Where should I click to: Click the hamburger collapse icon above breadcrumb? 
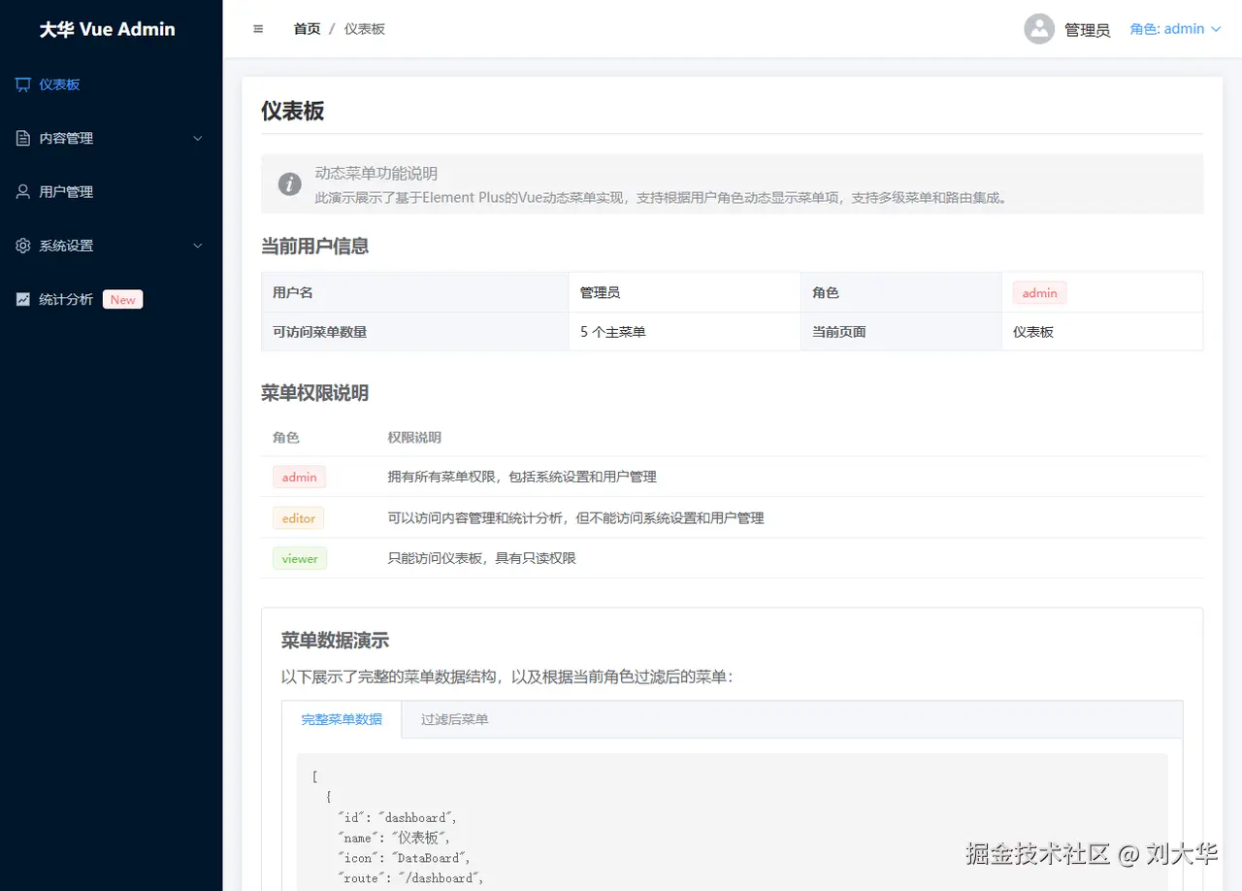coord(257,29)
